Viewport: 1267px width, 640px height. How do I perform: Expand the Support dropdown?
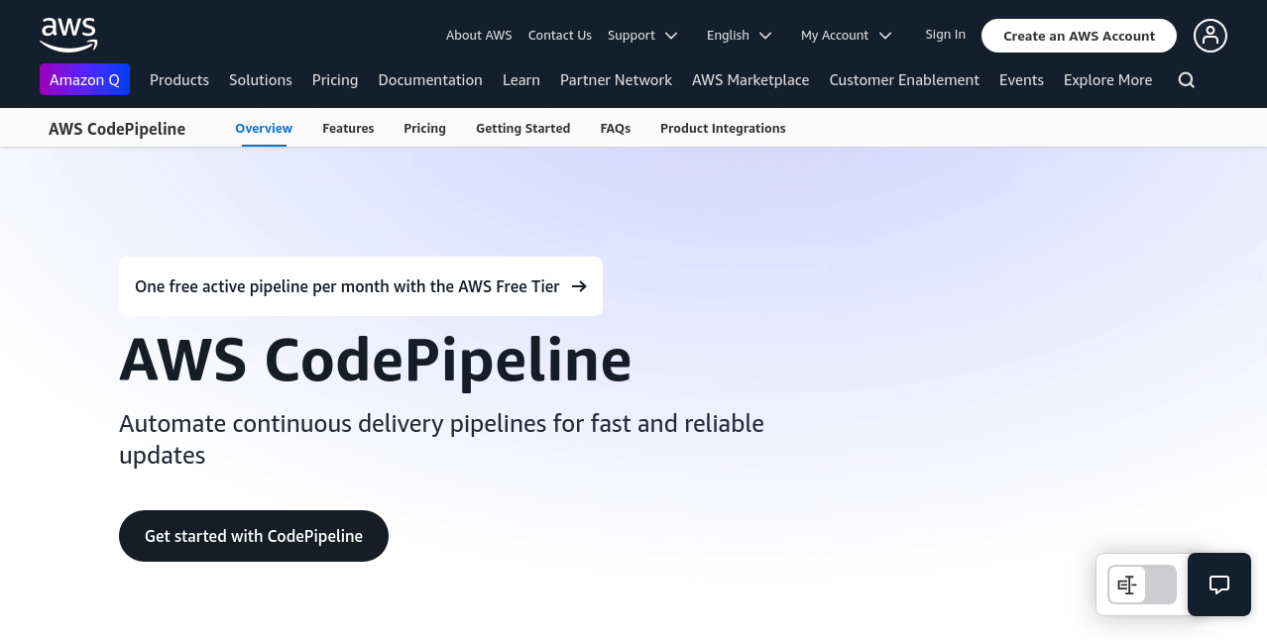click(x=642, y=36)
